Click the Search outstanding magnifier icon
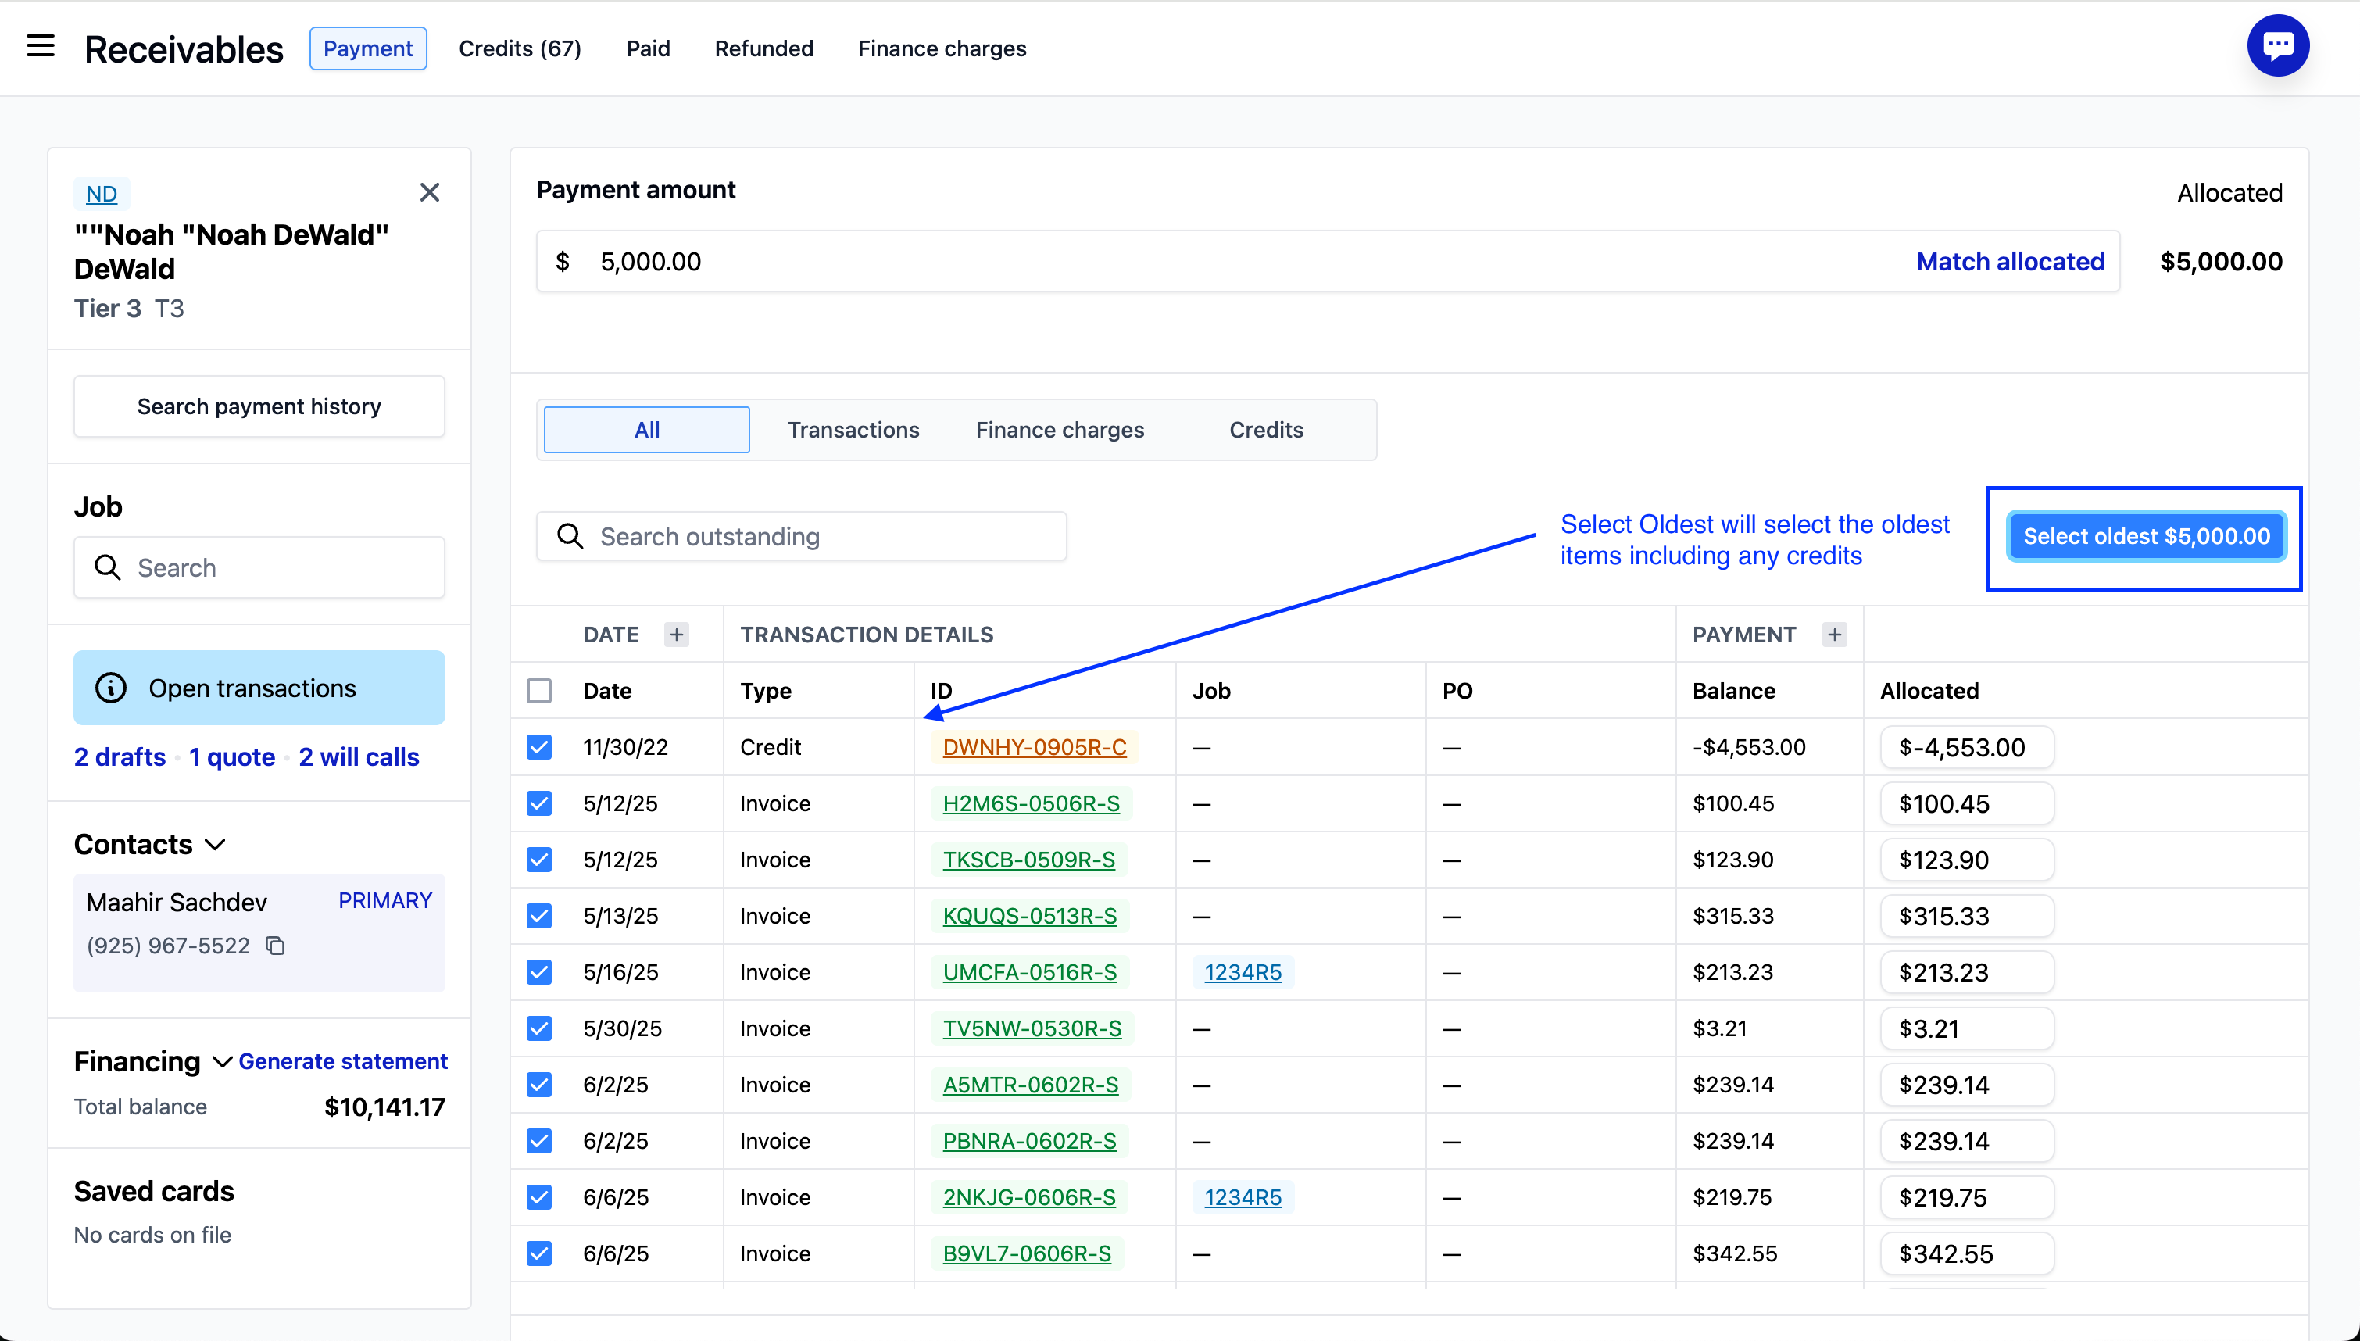Image resolution: width=2360 pixels, height=1341 pixels. (570, 537)
